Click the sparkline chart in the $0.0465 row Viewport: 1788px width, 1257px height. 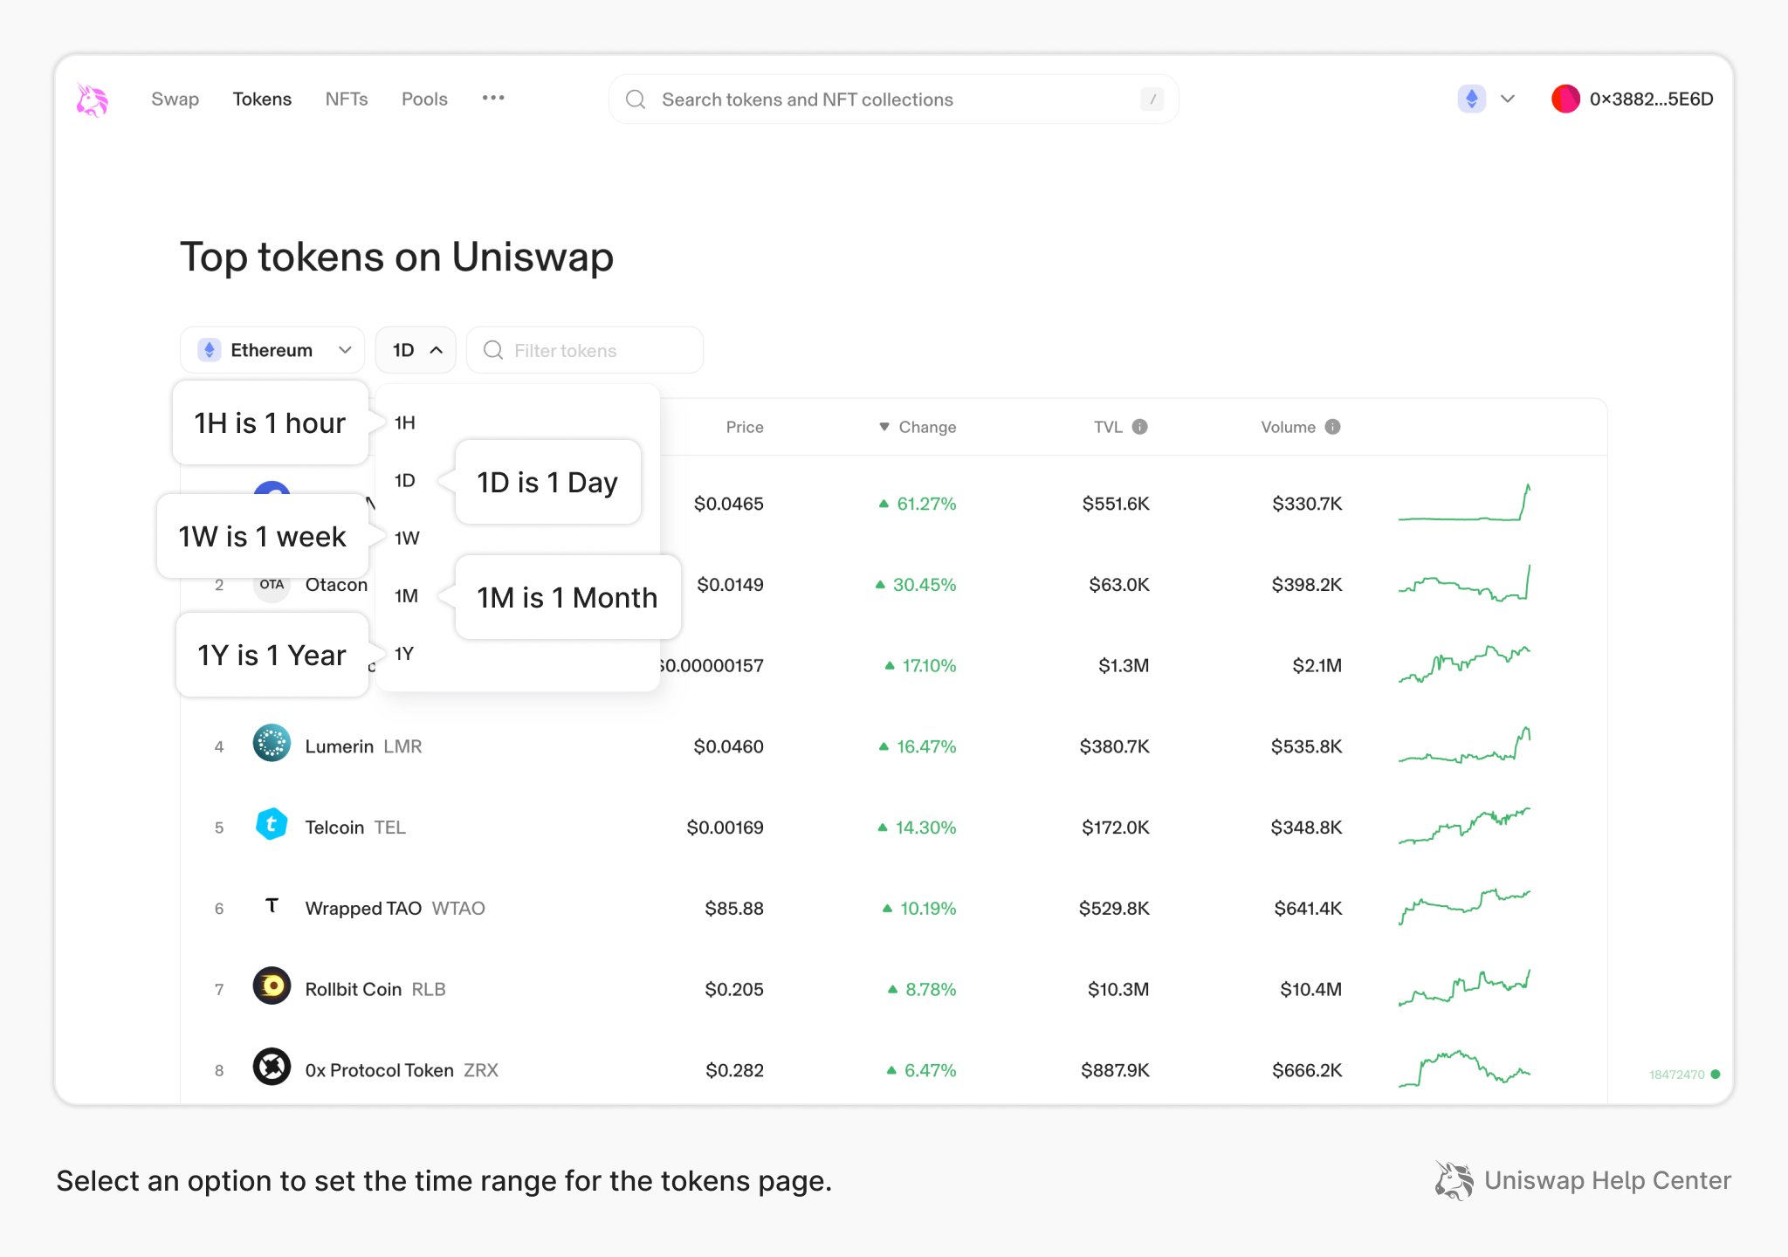[1464, 502]
